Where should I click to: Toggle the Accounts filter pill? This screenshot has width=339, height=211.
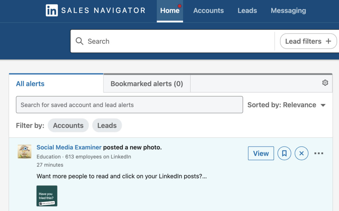pos(68,125)
